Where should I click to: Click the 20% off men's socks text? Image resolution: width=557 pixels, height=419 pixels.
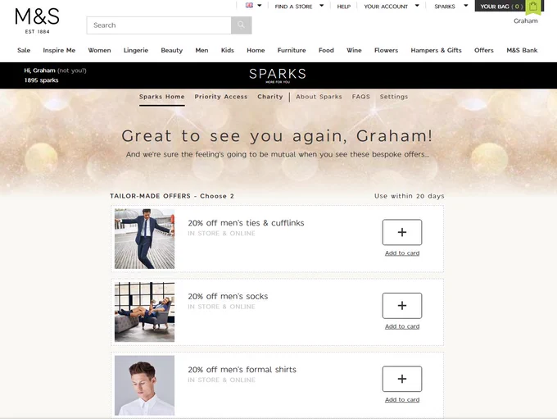228,296
